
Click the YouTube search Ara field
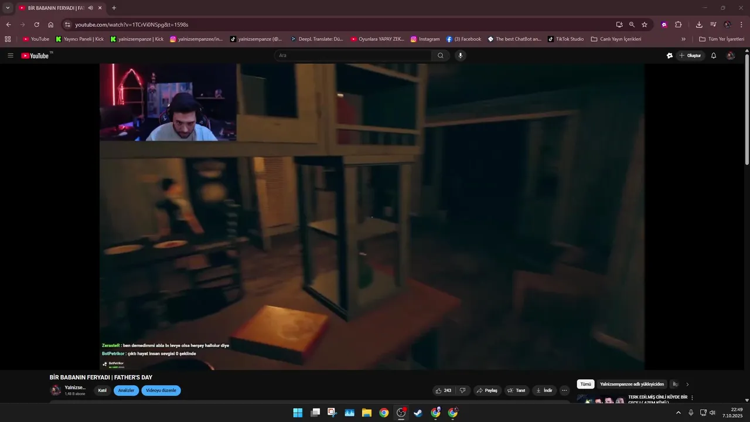coord(353,56)
